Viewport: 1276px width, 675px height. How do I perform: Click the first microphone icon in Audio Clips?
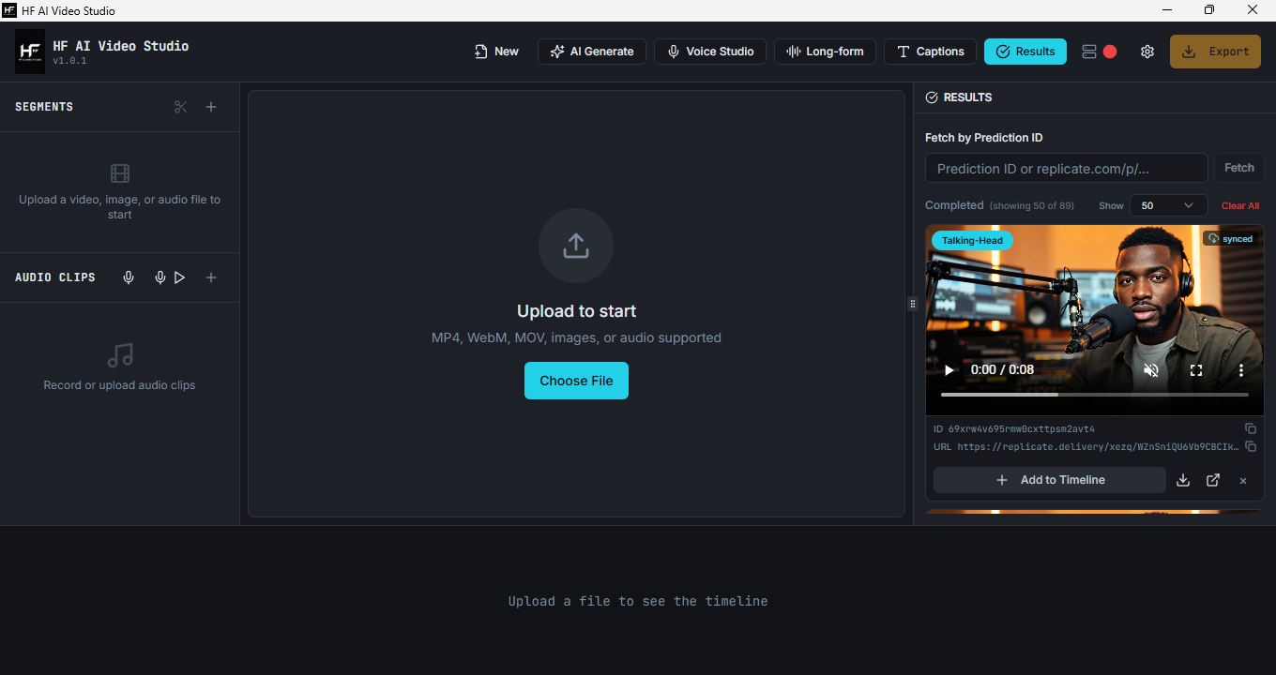click(129, 277)
